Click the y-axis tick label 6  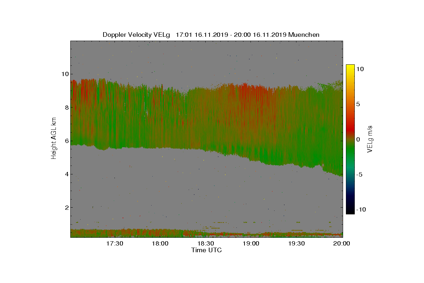point(66,140)
